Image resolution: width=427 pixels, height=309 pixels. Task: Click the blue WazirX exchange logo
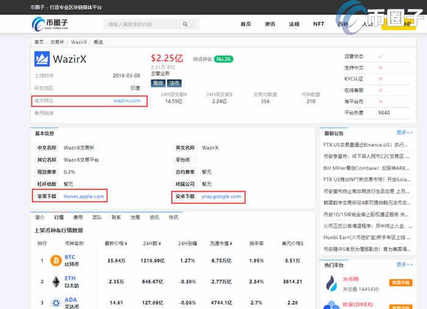pyautogui.click(x=42, y=59)
